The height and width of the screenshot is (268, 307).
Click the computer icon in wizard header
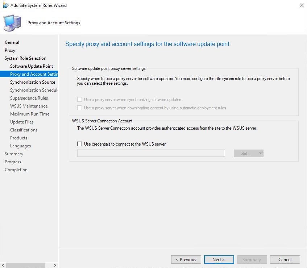coord(12,23)
